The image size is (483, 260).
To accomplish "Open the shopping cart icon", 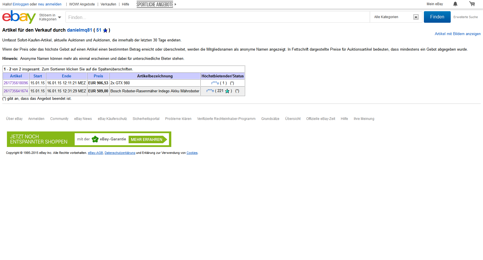I will pyautogui.click(x=472, y=4).
